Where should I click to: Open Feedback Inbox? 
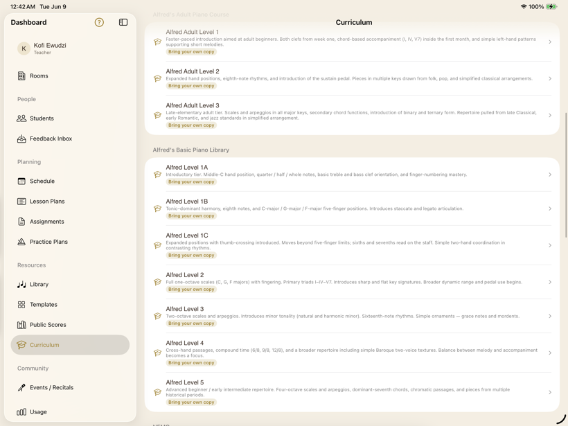pos(70,139)
